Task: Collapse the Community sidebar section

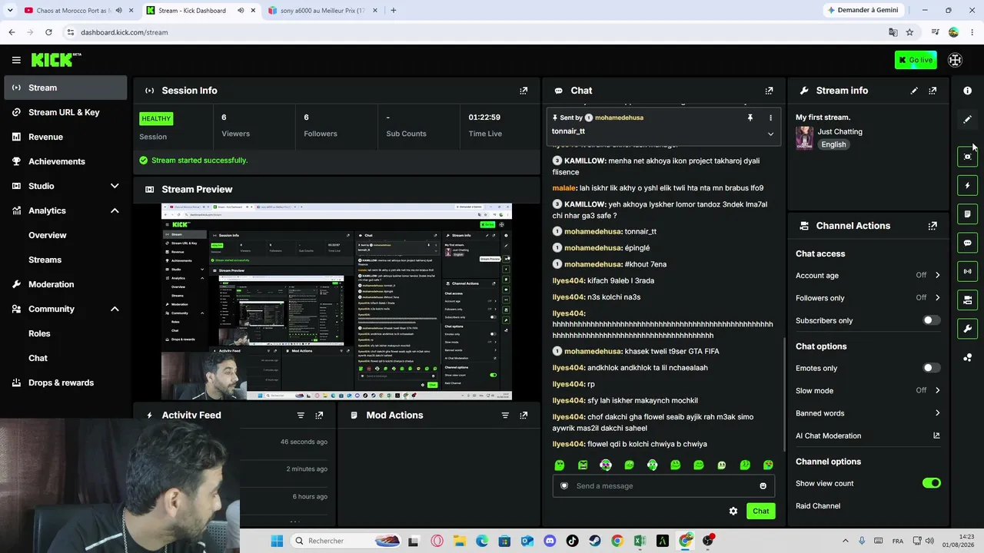Action: [115, 309]
